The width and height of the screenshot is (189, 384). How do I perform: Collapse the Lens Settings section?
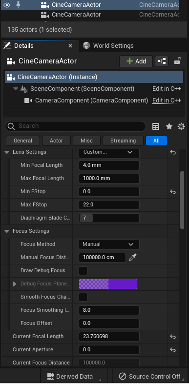click(7, 152)
